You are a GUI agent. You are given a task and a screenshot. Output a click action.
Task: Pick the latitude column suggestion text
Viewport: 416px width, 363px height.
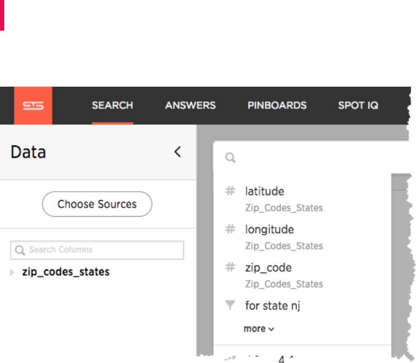pos(264,191)
